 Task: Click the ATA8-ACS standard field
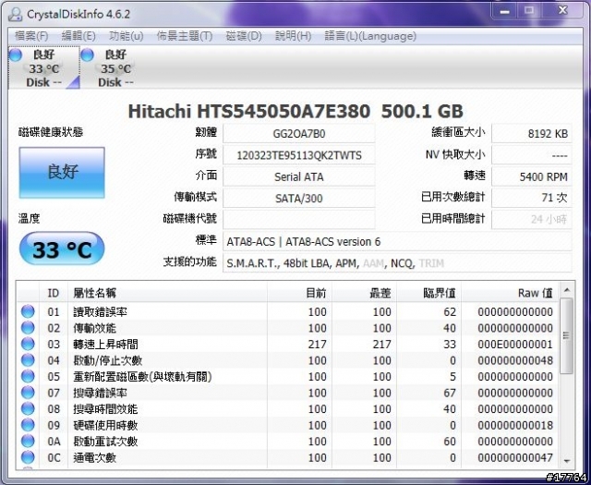pyautogui.click(x=397, y=241)
